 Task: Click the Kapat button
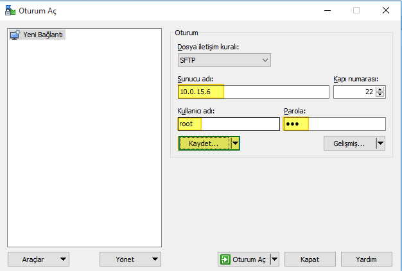(310, 259)
